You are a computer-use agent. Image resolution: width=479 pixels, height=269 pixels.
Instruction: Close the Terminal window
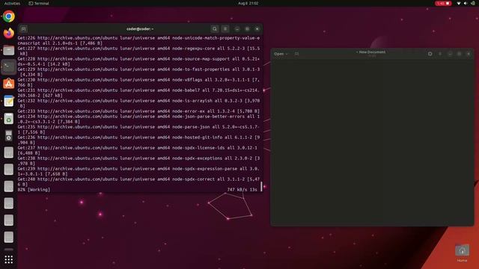tap(257, 29)
